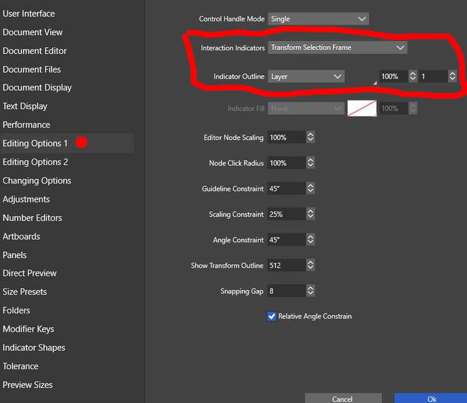467x403 pixels.
Task: Click Node Click Radius value field
Action: [x=286, y=163]
